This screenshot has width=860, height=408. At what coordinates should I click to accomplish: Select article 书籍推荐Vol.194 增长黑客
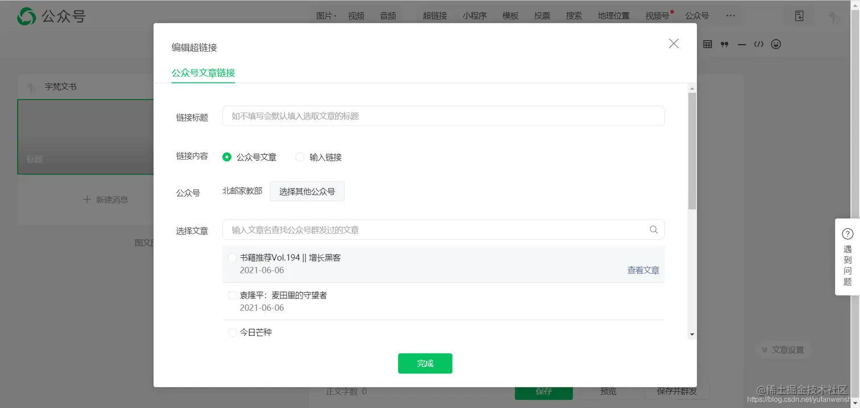tap(232, 257)
